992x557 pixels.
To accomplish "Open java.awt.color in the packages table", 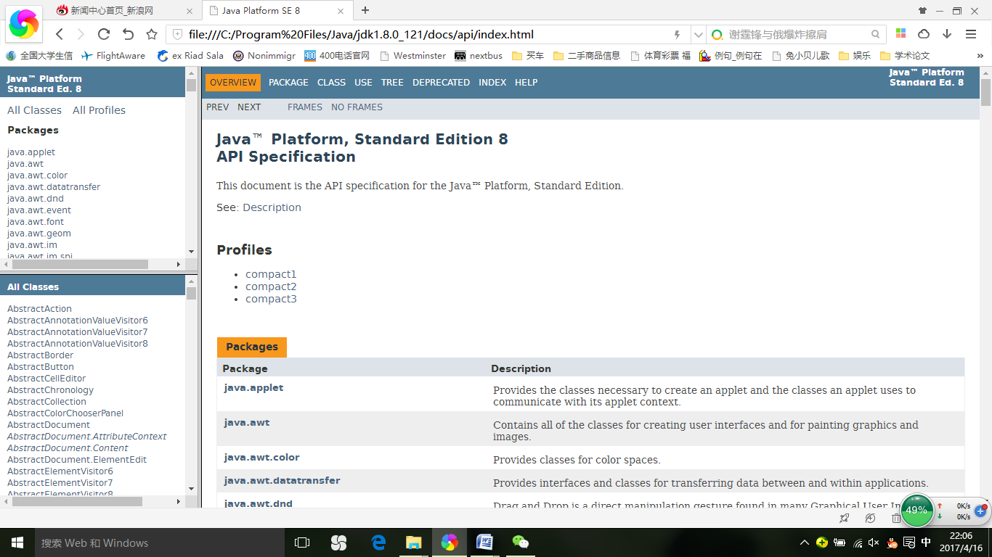I will (x=261, y=458).
